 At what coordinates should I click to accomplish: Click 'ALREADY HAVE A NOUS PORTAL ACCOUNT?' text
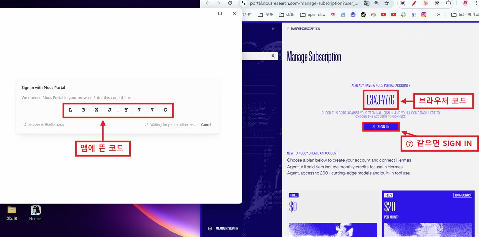[x=381, y=85]
